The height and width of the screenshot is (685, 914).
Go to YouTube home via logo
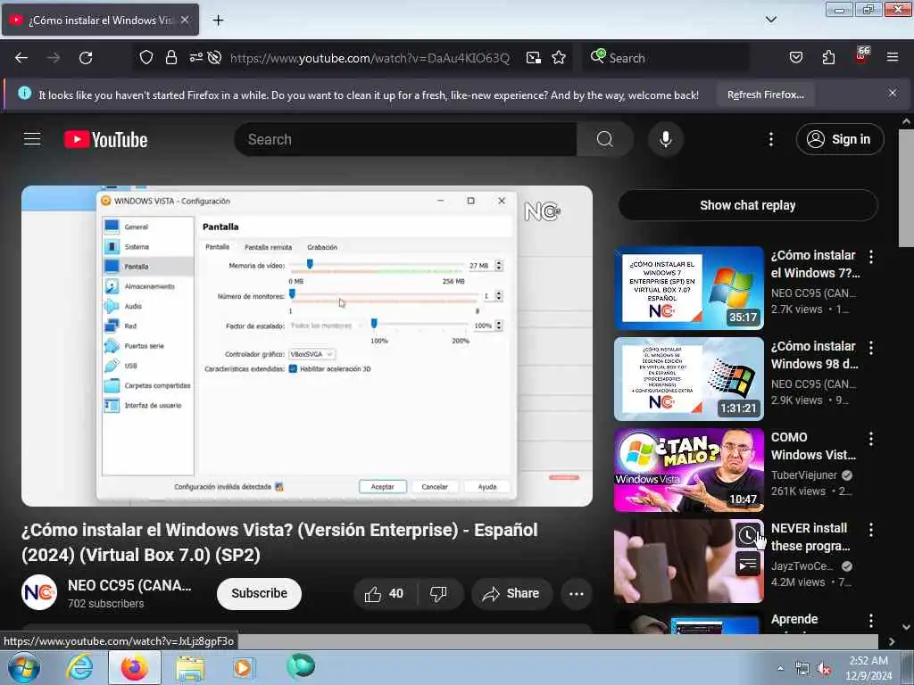tap(105, 140)
